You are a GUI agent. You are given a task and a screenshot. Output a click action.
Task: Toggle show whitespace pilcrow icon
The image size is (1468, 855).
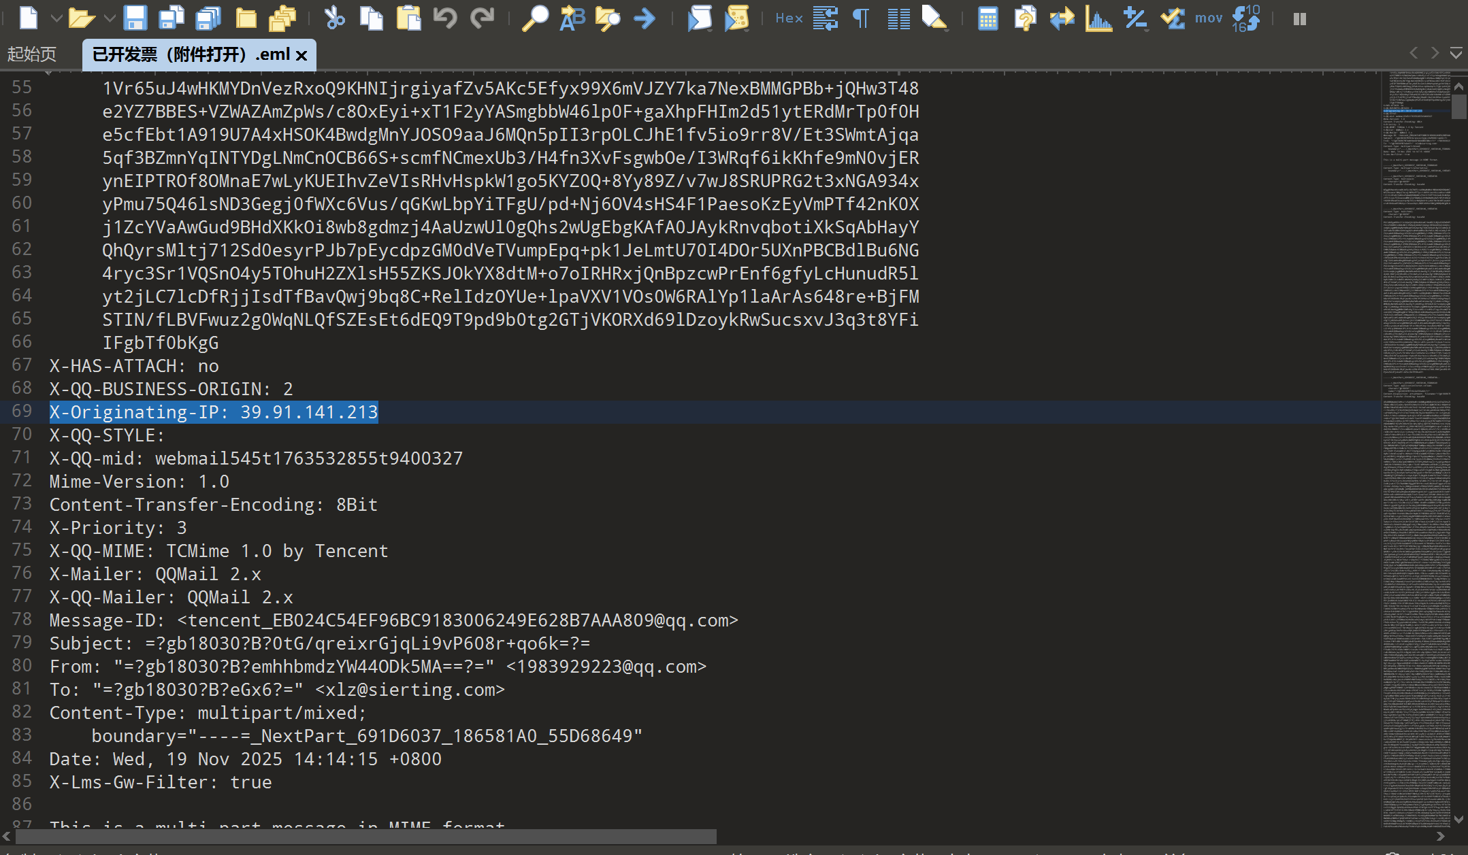[862, 18]
